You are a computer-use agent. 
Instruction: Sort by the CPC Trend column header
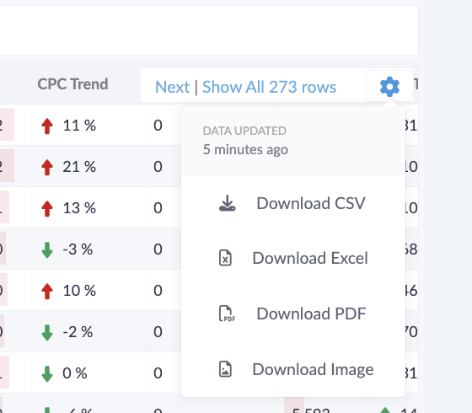pyautogui.click(x=72, y=83)
